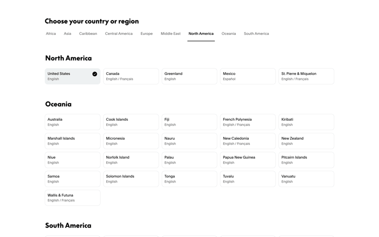379x237 pixels.
Task: Choose Greenland region card
Action: [189, 76]
